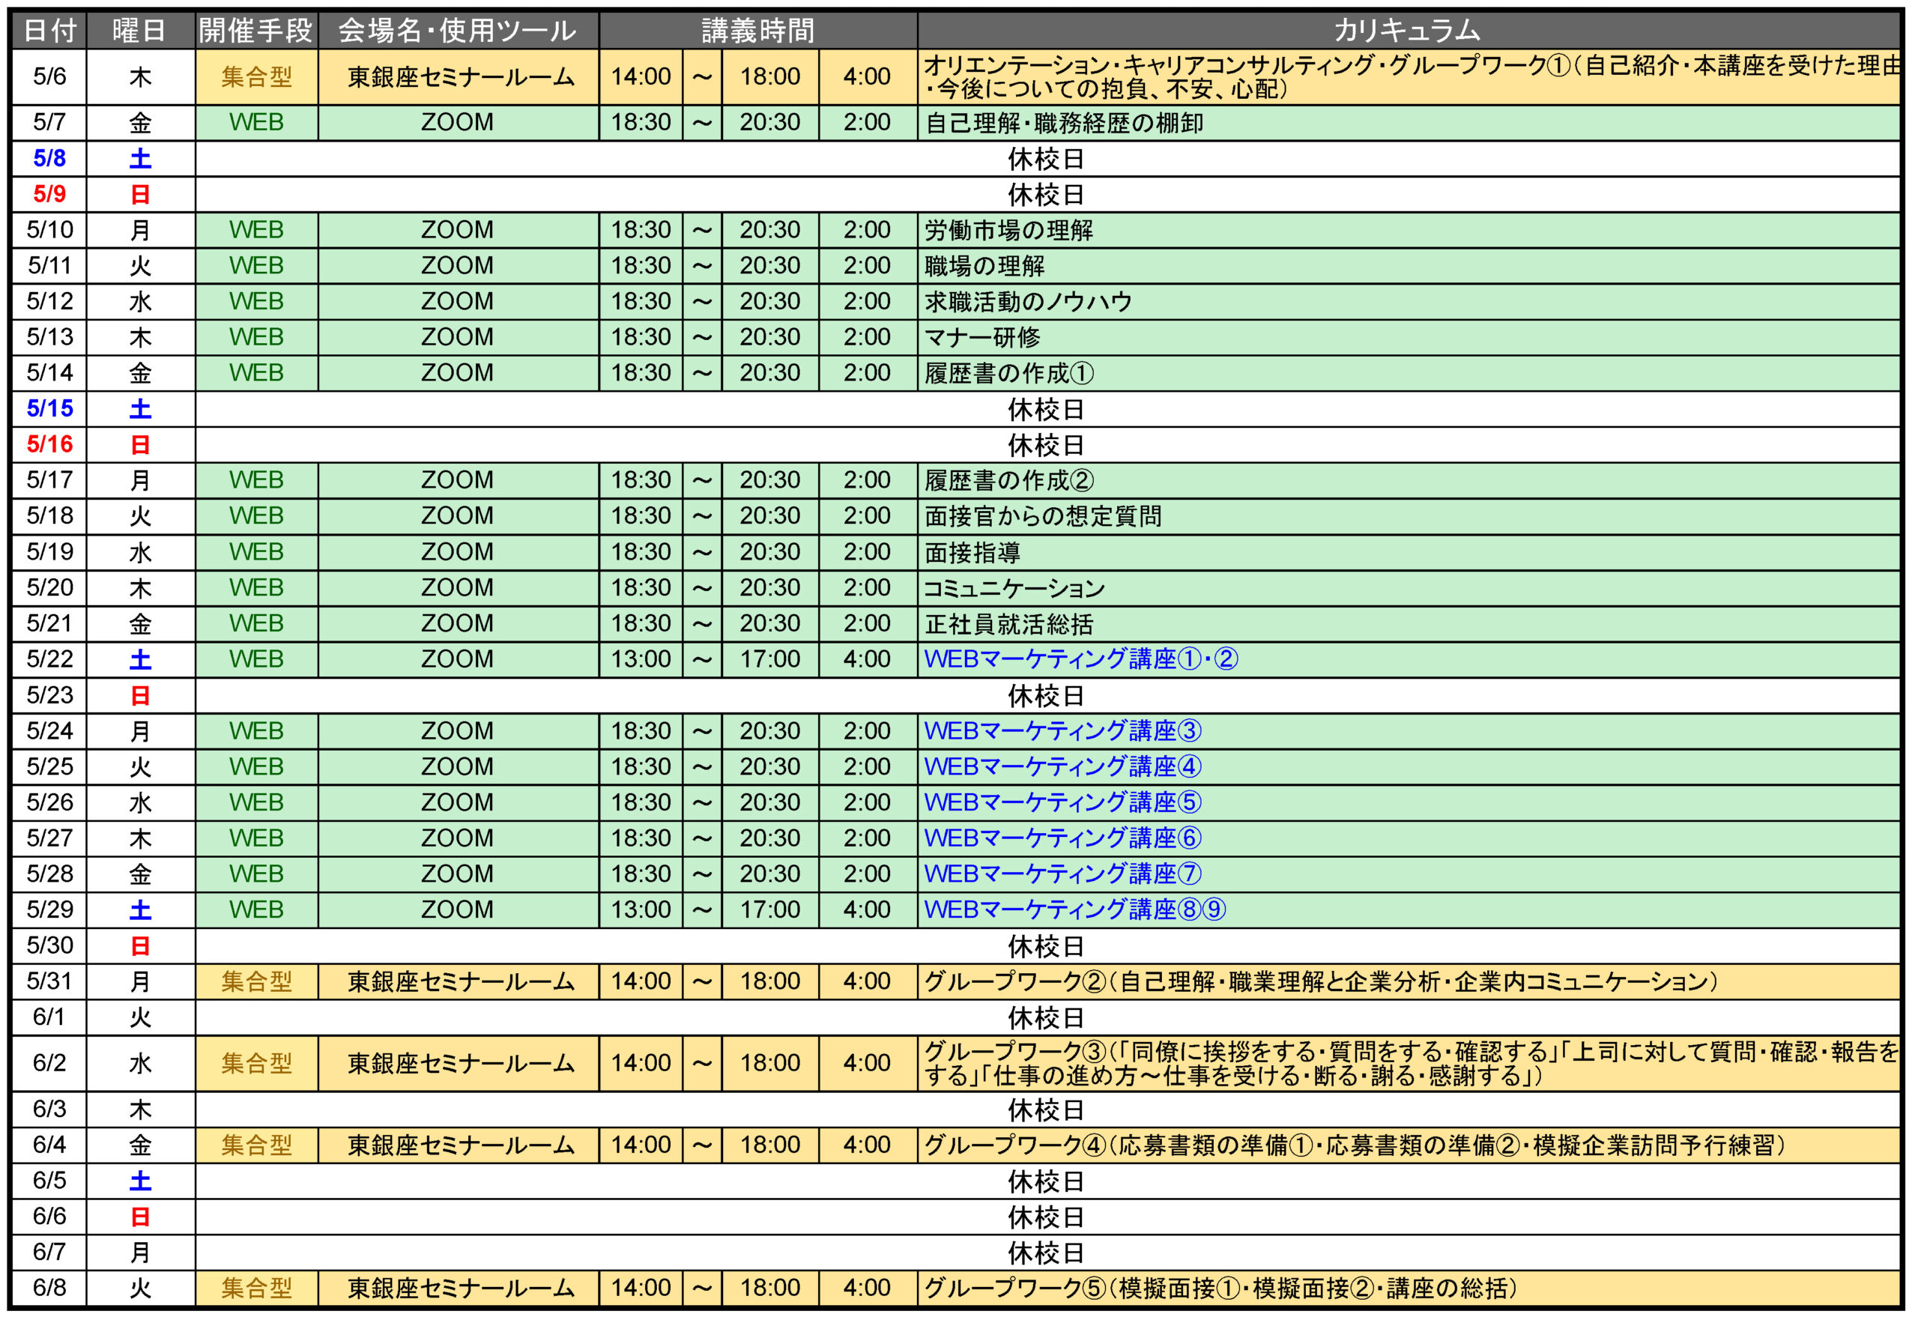Click 土 weekday in the 6/5 row
The height and width of the screenshot is (1317, 1918).
pyautogui.click(x=140, y=1181)
